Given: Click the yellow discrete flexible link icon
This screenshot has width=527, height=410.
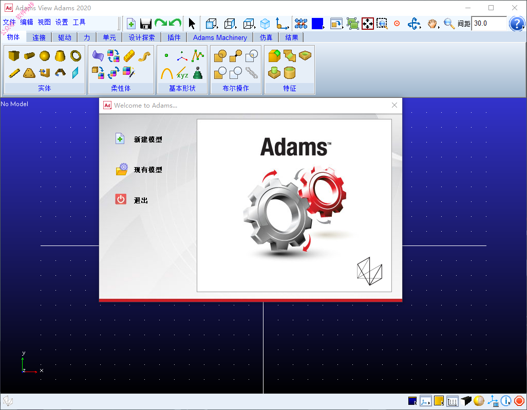Looking at the screenshot, I should 129,56.
